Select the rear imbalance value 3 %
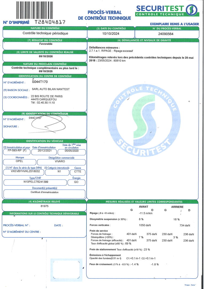Image resolution: width=204 pixels, height=289 pixels. (x=176, y=237)
